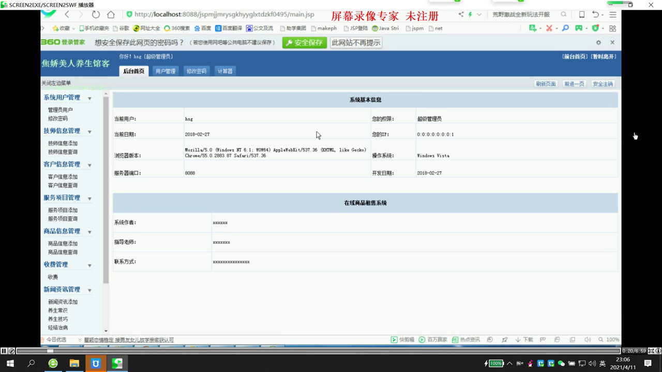Click 安全保存 to save password
This screenshot has height=372, width=662.
(304, 43)
